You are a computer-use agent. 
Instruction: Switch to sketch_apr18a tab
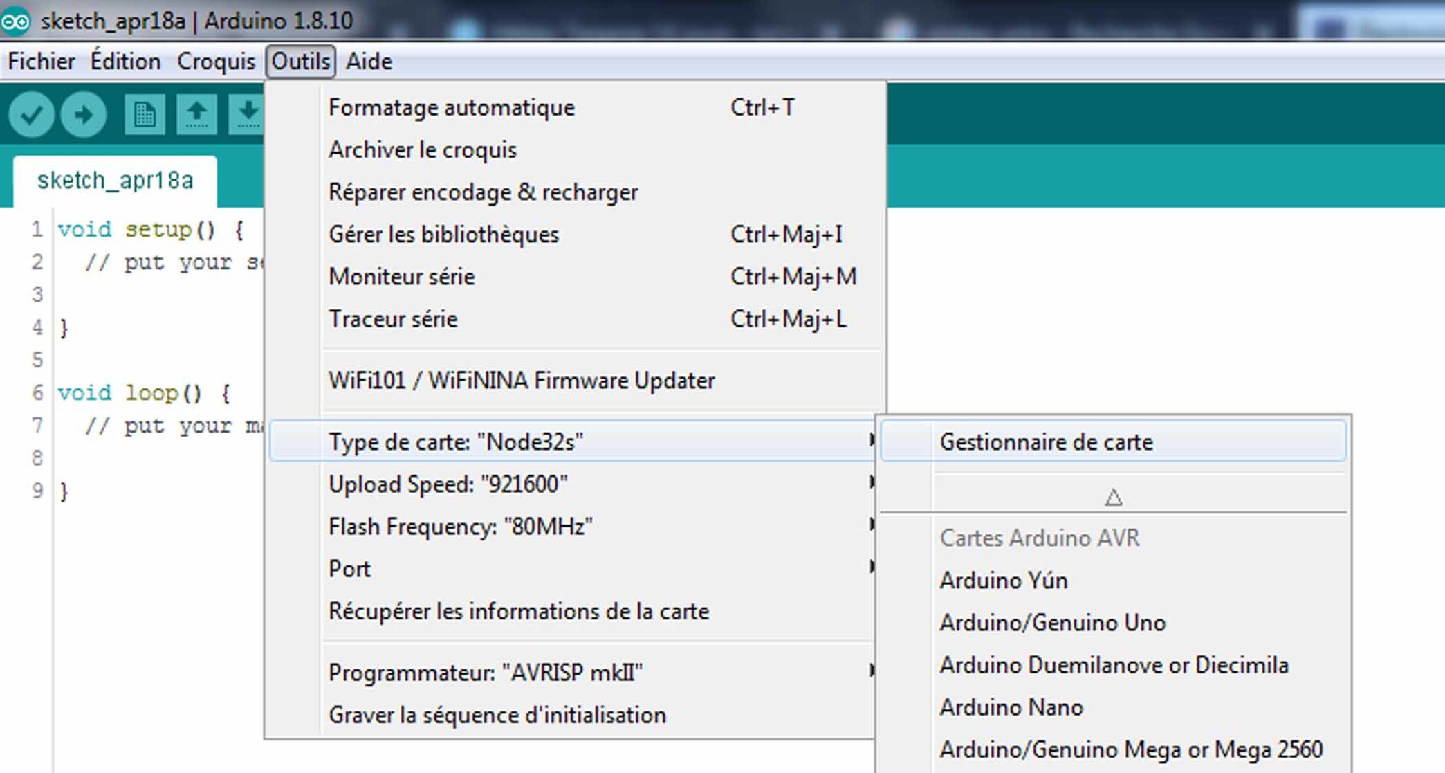(x=115, y=181)
